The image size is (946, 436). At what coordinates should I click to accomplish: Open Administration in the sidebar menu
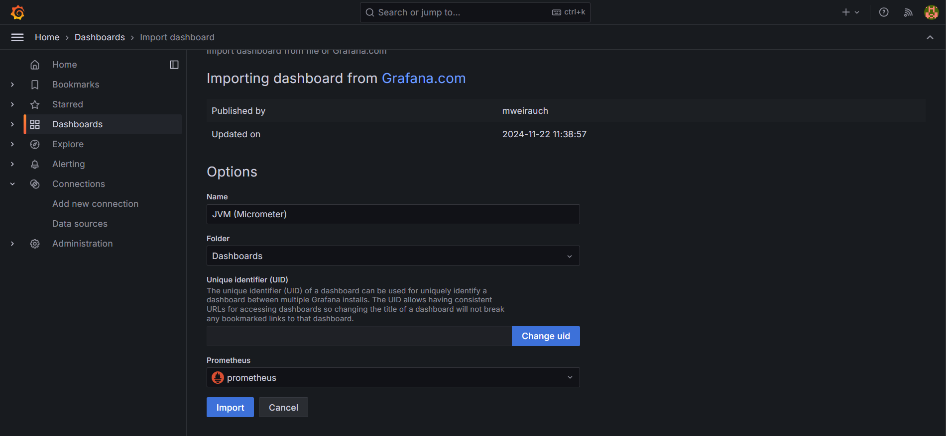click(83, 244)
